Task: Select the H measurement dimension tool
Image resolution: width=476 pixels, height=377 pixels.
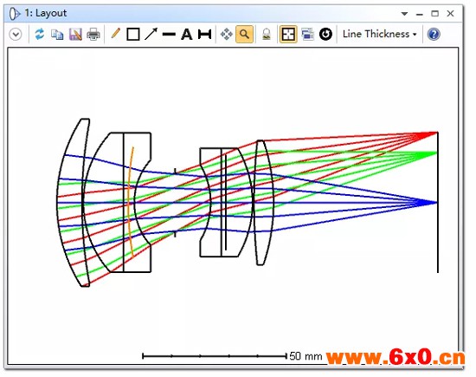Action: pyautogui.click(x=204, y=34)
